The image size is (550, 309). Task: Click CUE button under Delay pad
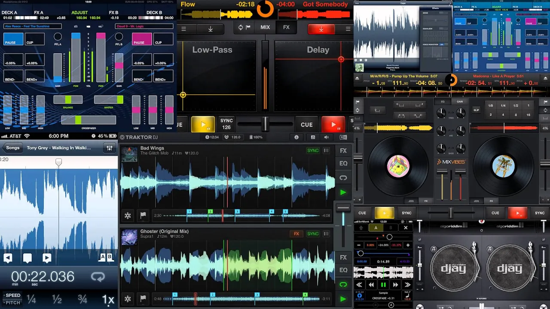tap(306, 125)
